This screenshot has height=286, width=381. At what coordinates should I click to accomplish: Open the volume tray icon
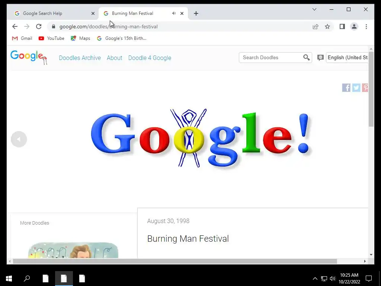click(x=333, y=279)
